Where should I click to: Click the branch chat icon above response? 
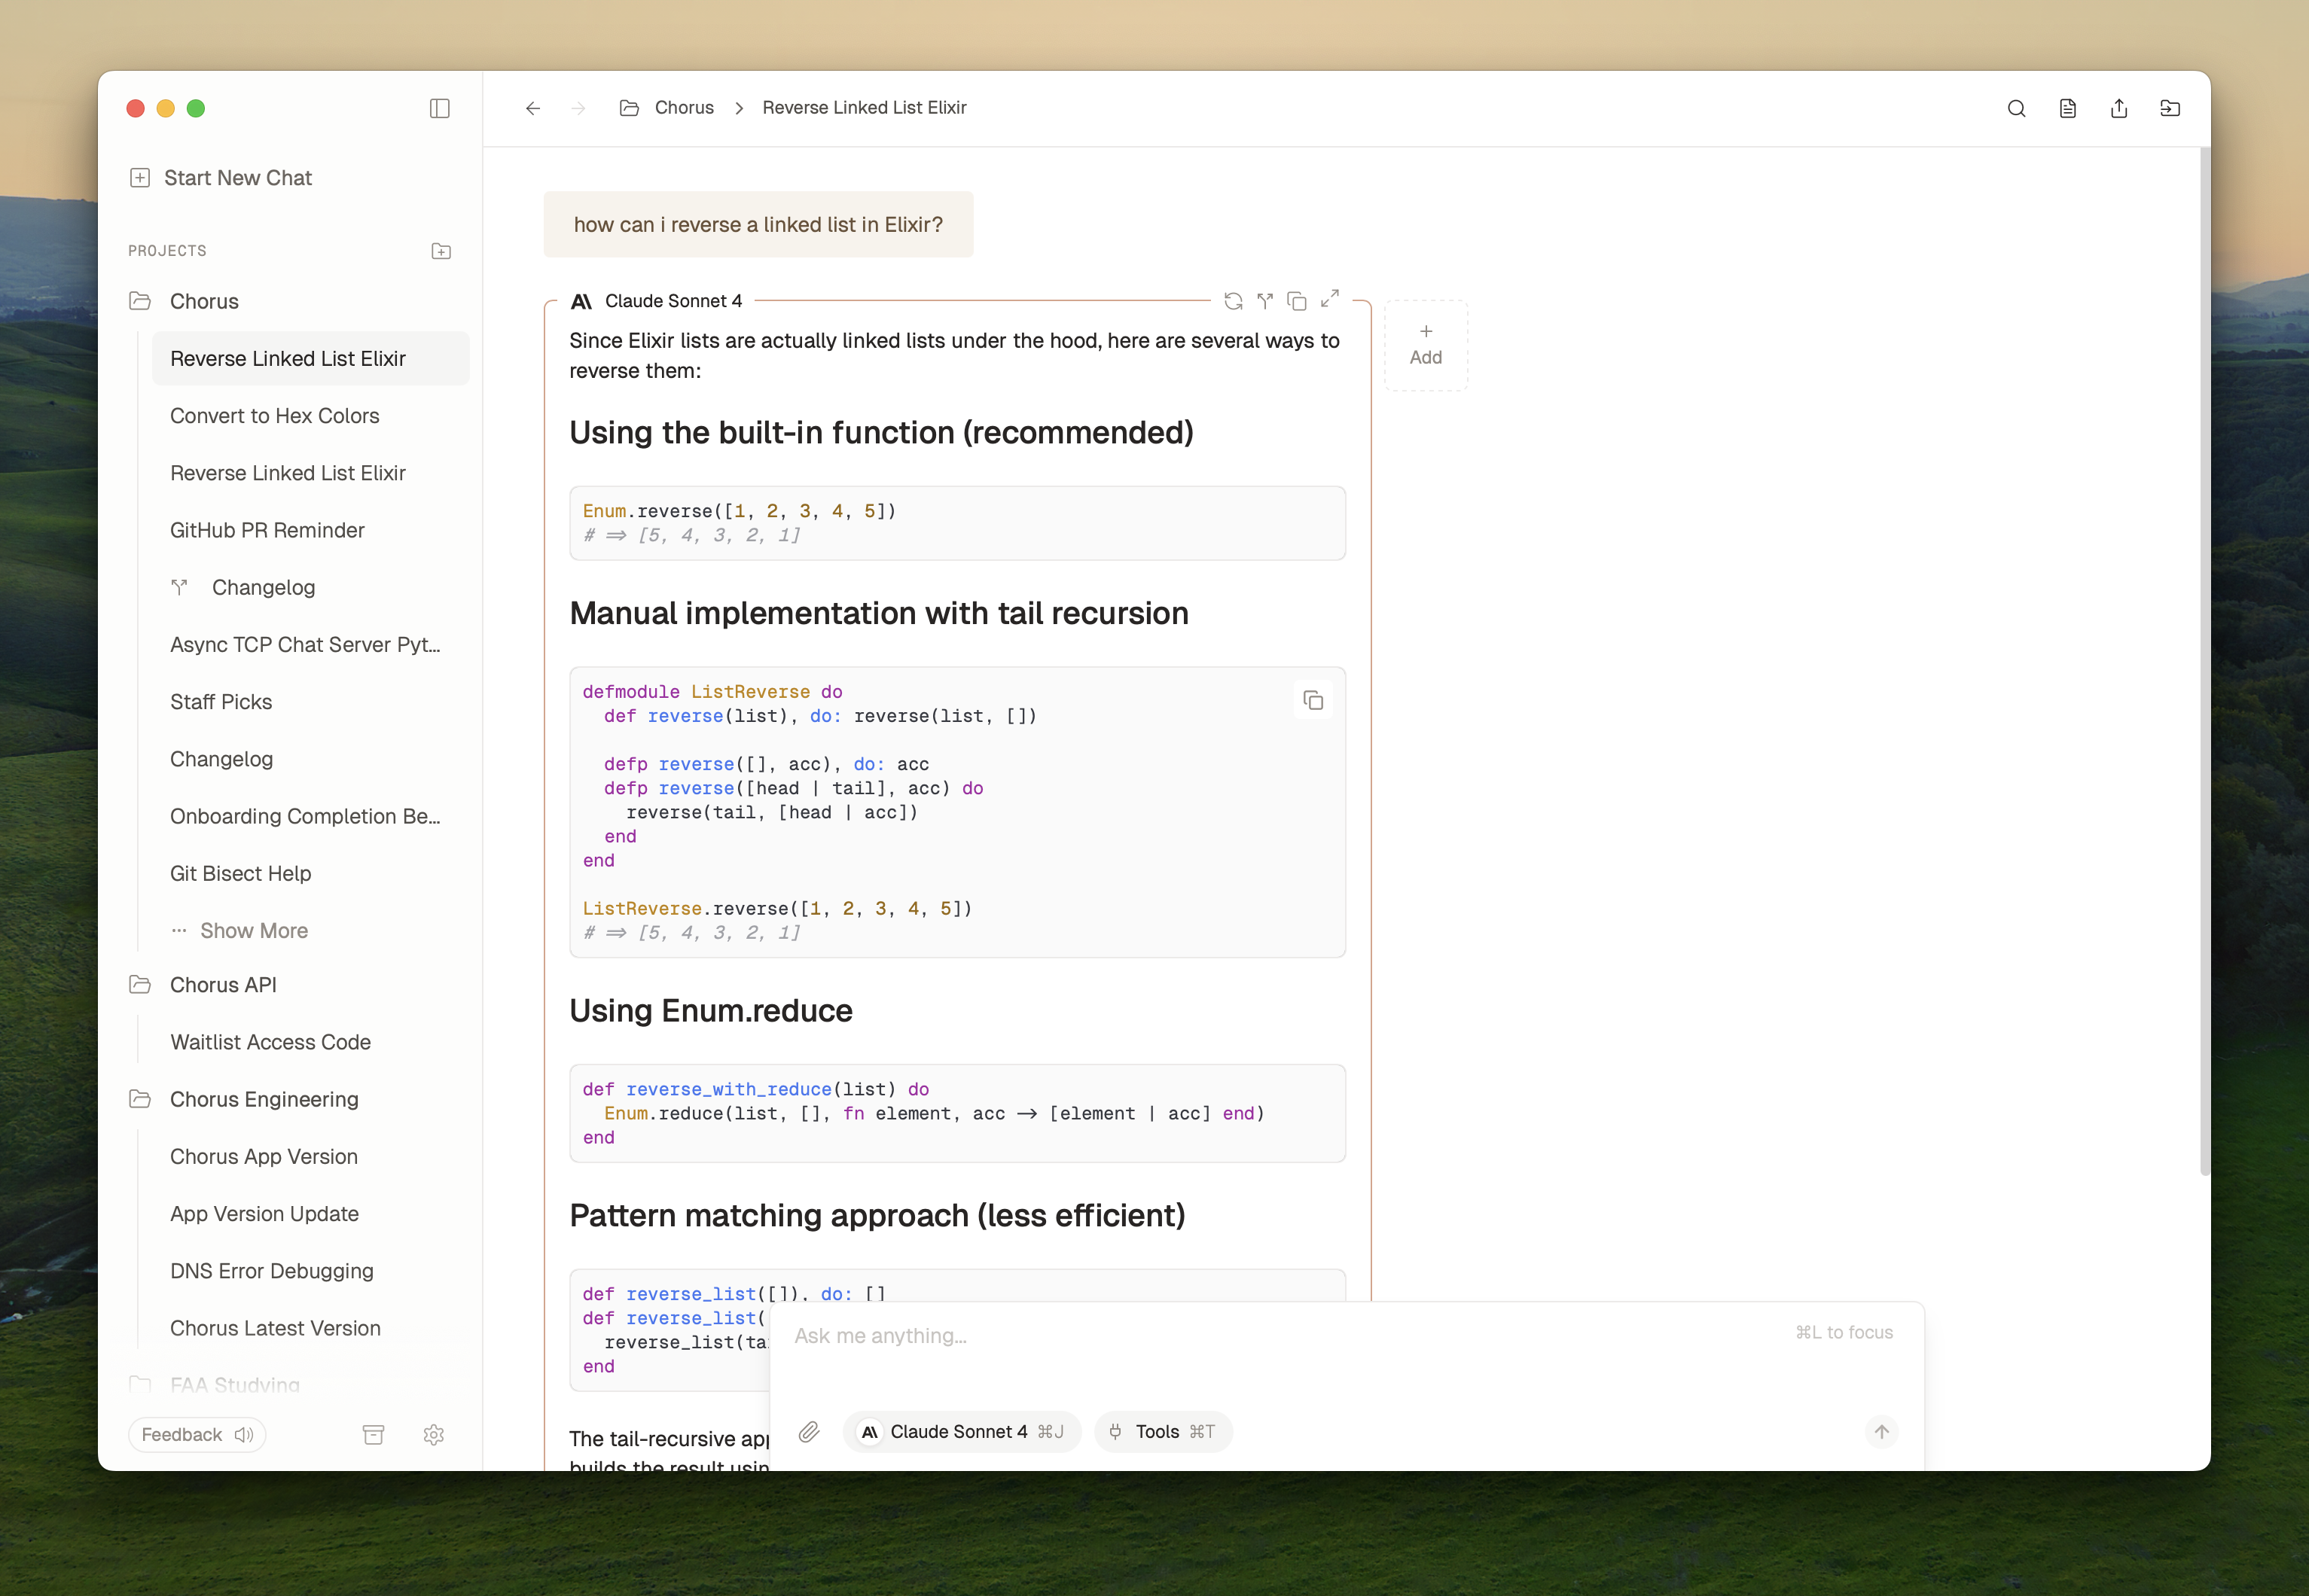tap(1264, 301)
